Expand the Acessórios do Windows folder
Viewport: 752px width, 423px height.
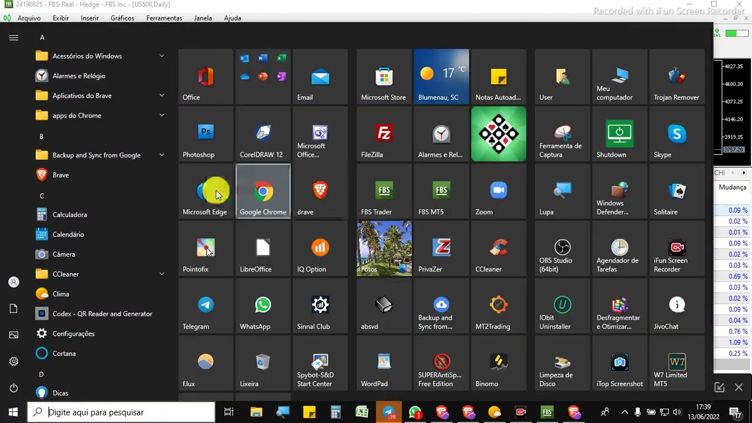point(100,56)
